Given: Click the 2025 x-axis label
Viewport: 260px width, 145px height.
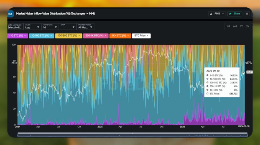Looking at the screenshot, I should click(100, 127).
